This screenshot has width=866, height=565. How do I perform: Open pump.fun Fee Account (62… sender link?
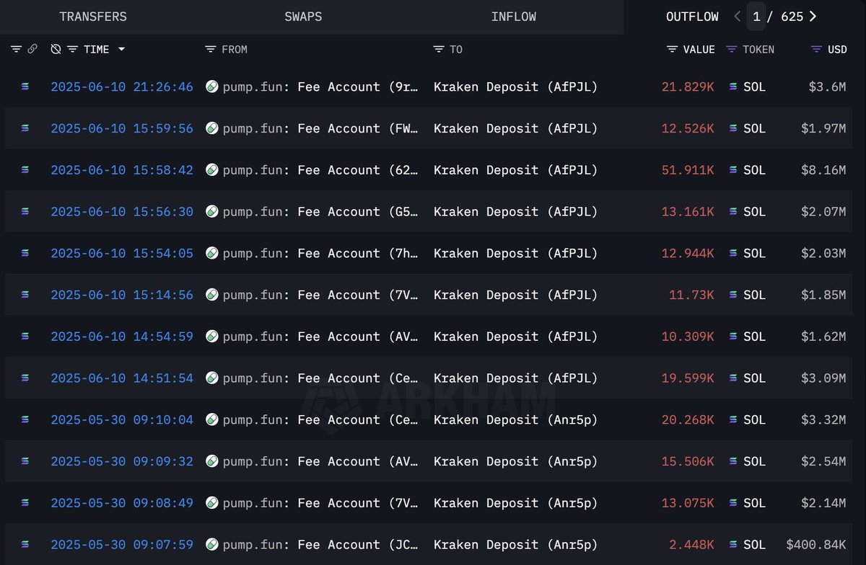pos(320,170)
